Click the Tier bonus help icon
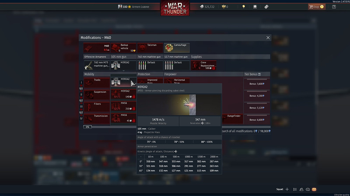The image size is (350, 196). [259, 74]
